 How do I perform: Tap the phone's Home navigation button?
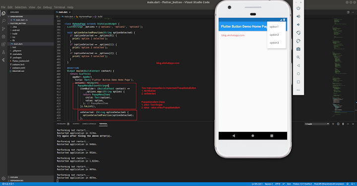(253, 136)
